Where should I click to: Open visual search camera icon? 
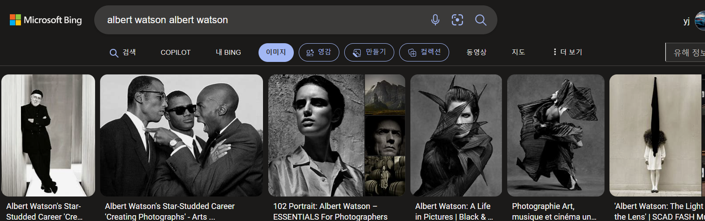[457, 20]
